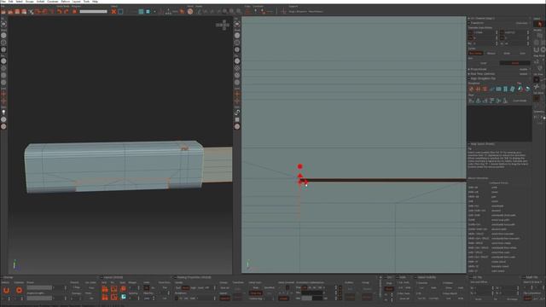Click the Redo arrow icon
Screen dimensions: 546x307
[67, 12]
